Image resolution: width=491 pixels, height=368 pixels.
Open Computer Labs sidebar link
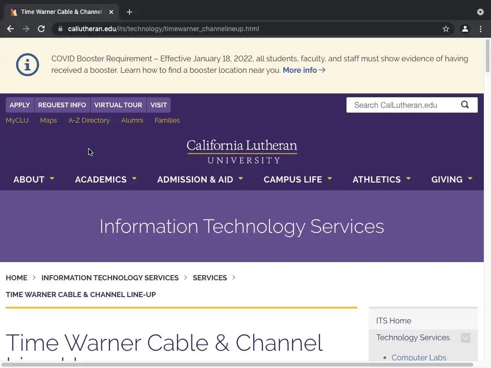point(419,357)
